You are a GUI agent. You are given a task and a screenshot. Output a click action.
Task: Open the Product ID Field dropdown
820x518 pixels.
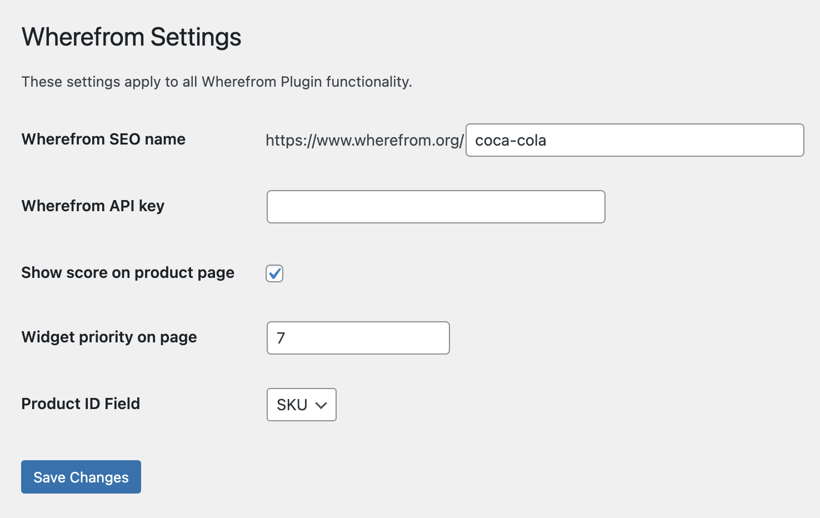tap(301, 405)
